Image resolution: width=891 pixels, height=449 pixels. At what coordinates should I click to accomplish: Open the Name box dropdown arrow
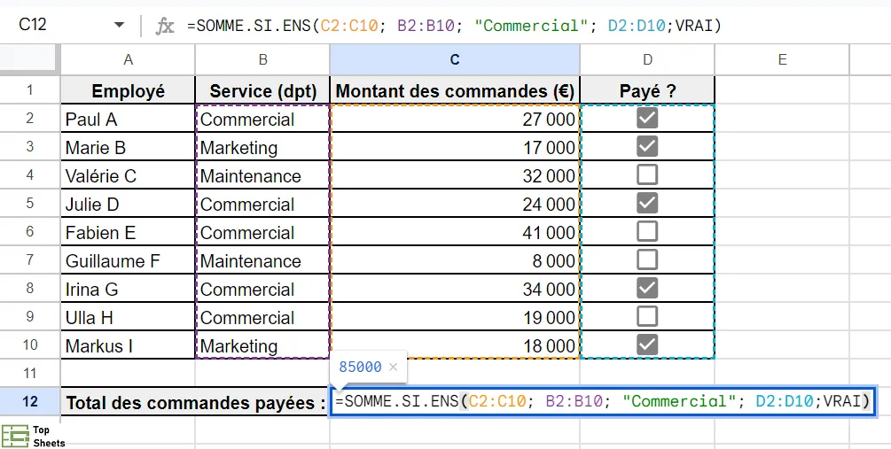(119, 25)
